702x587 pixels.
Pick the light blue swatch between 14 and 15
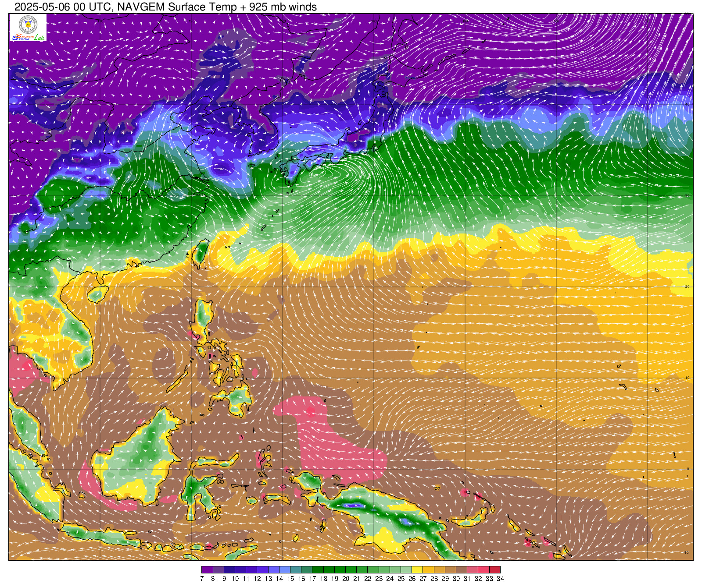point(285,570)
